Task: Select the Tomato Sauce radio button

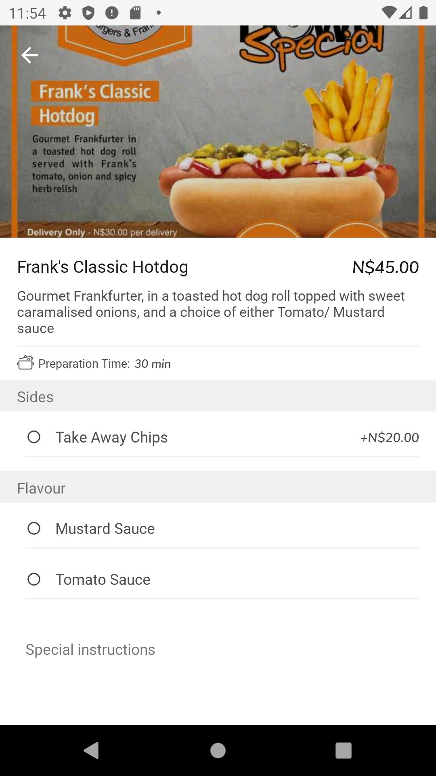Action: (x=34, y=579)
